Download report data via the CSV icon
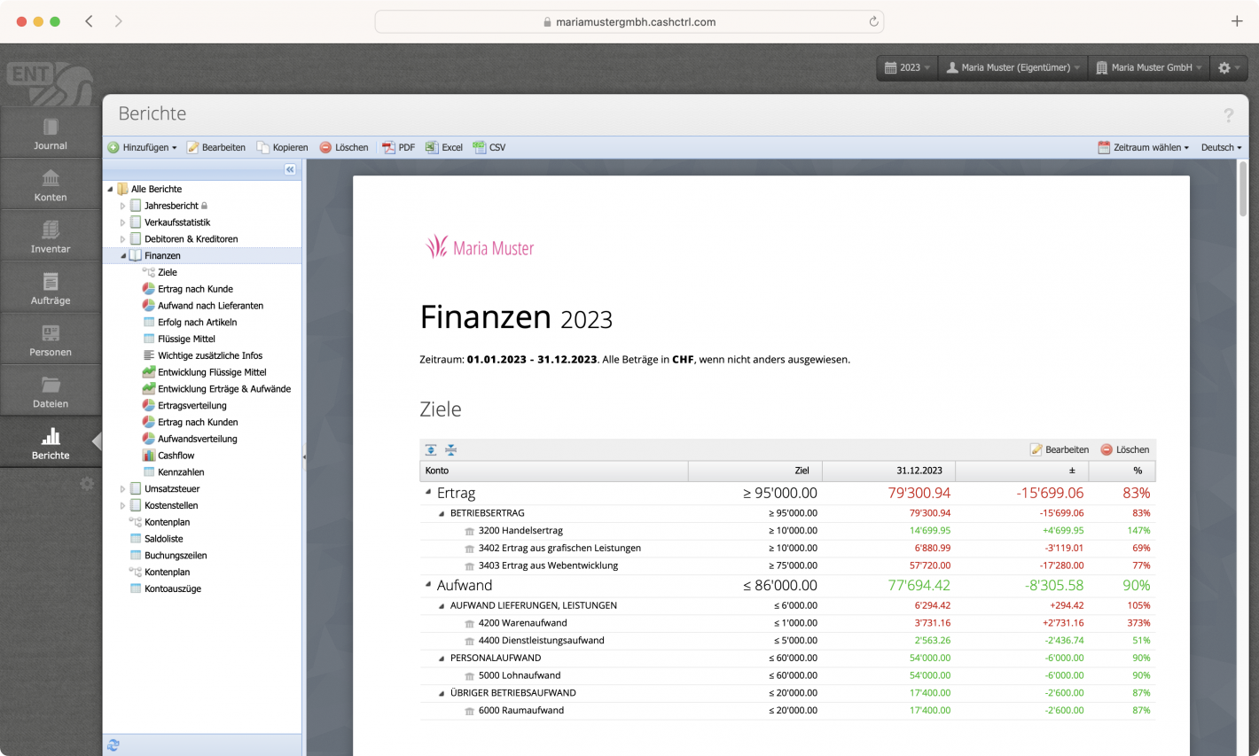The image size is (1259, 756). 489,147
